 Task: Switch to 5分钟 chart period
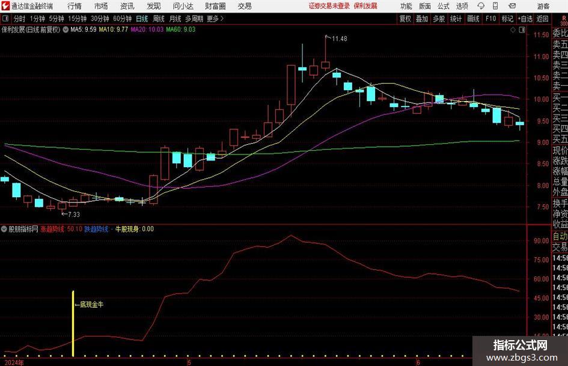(56, 19)
